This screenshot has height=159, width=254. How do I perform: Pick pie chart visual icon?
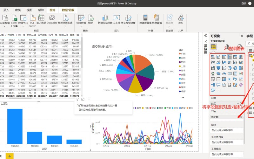tap(230, 68)
